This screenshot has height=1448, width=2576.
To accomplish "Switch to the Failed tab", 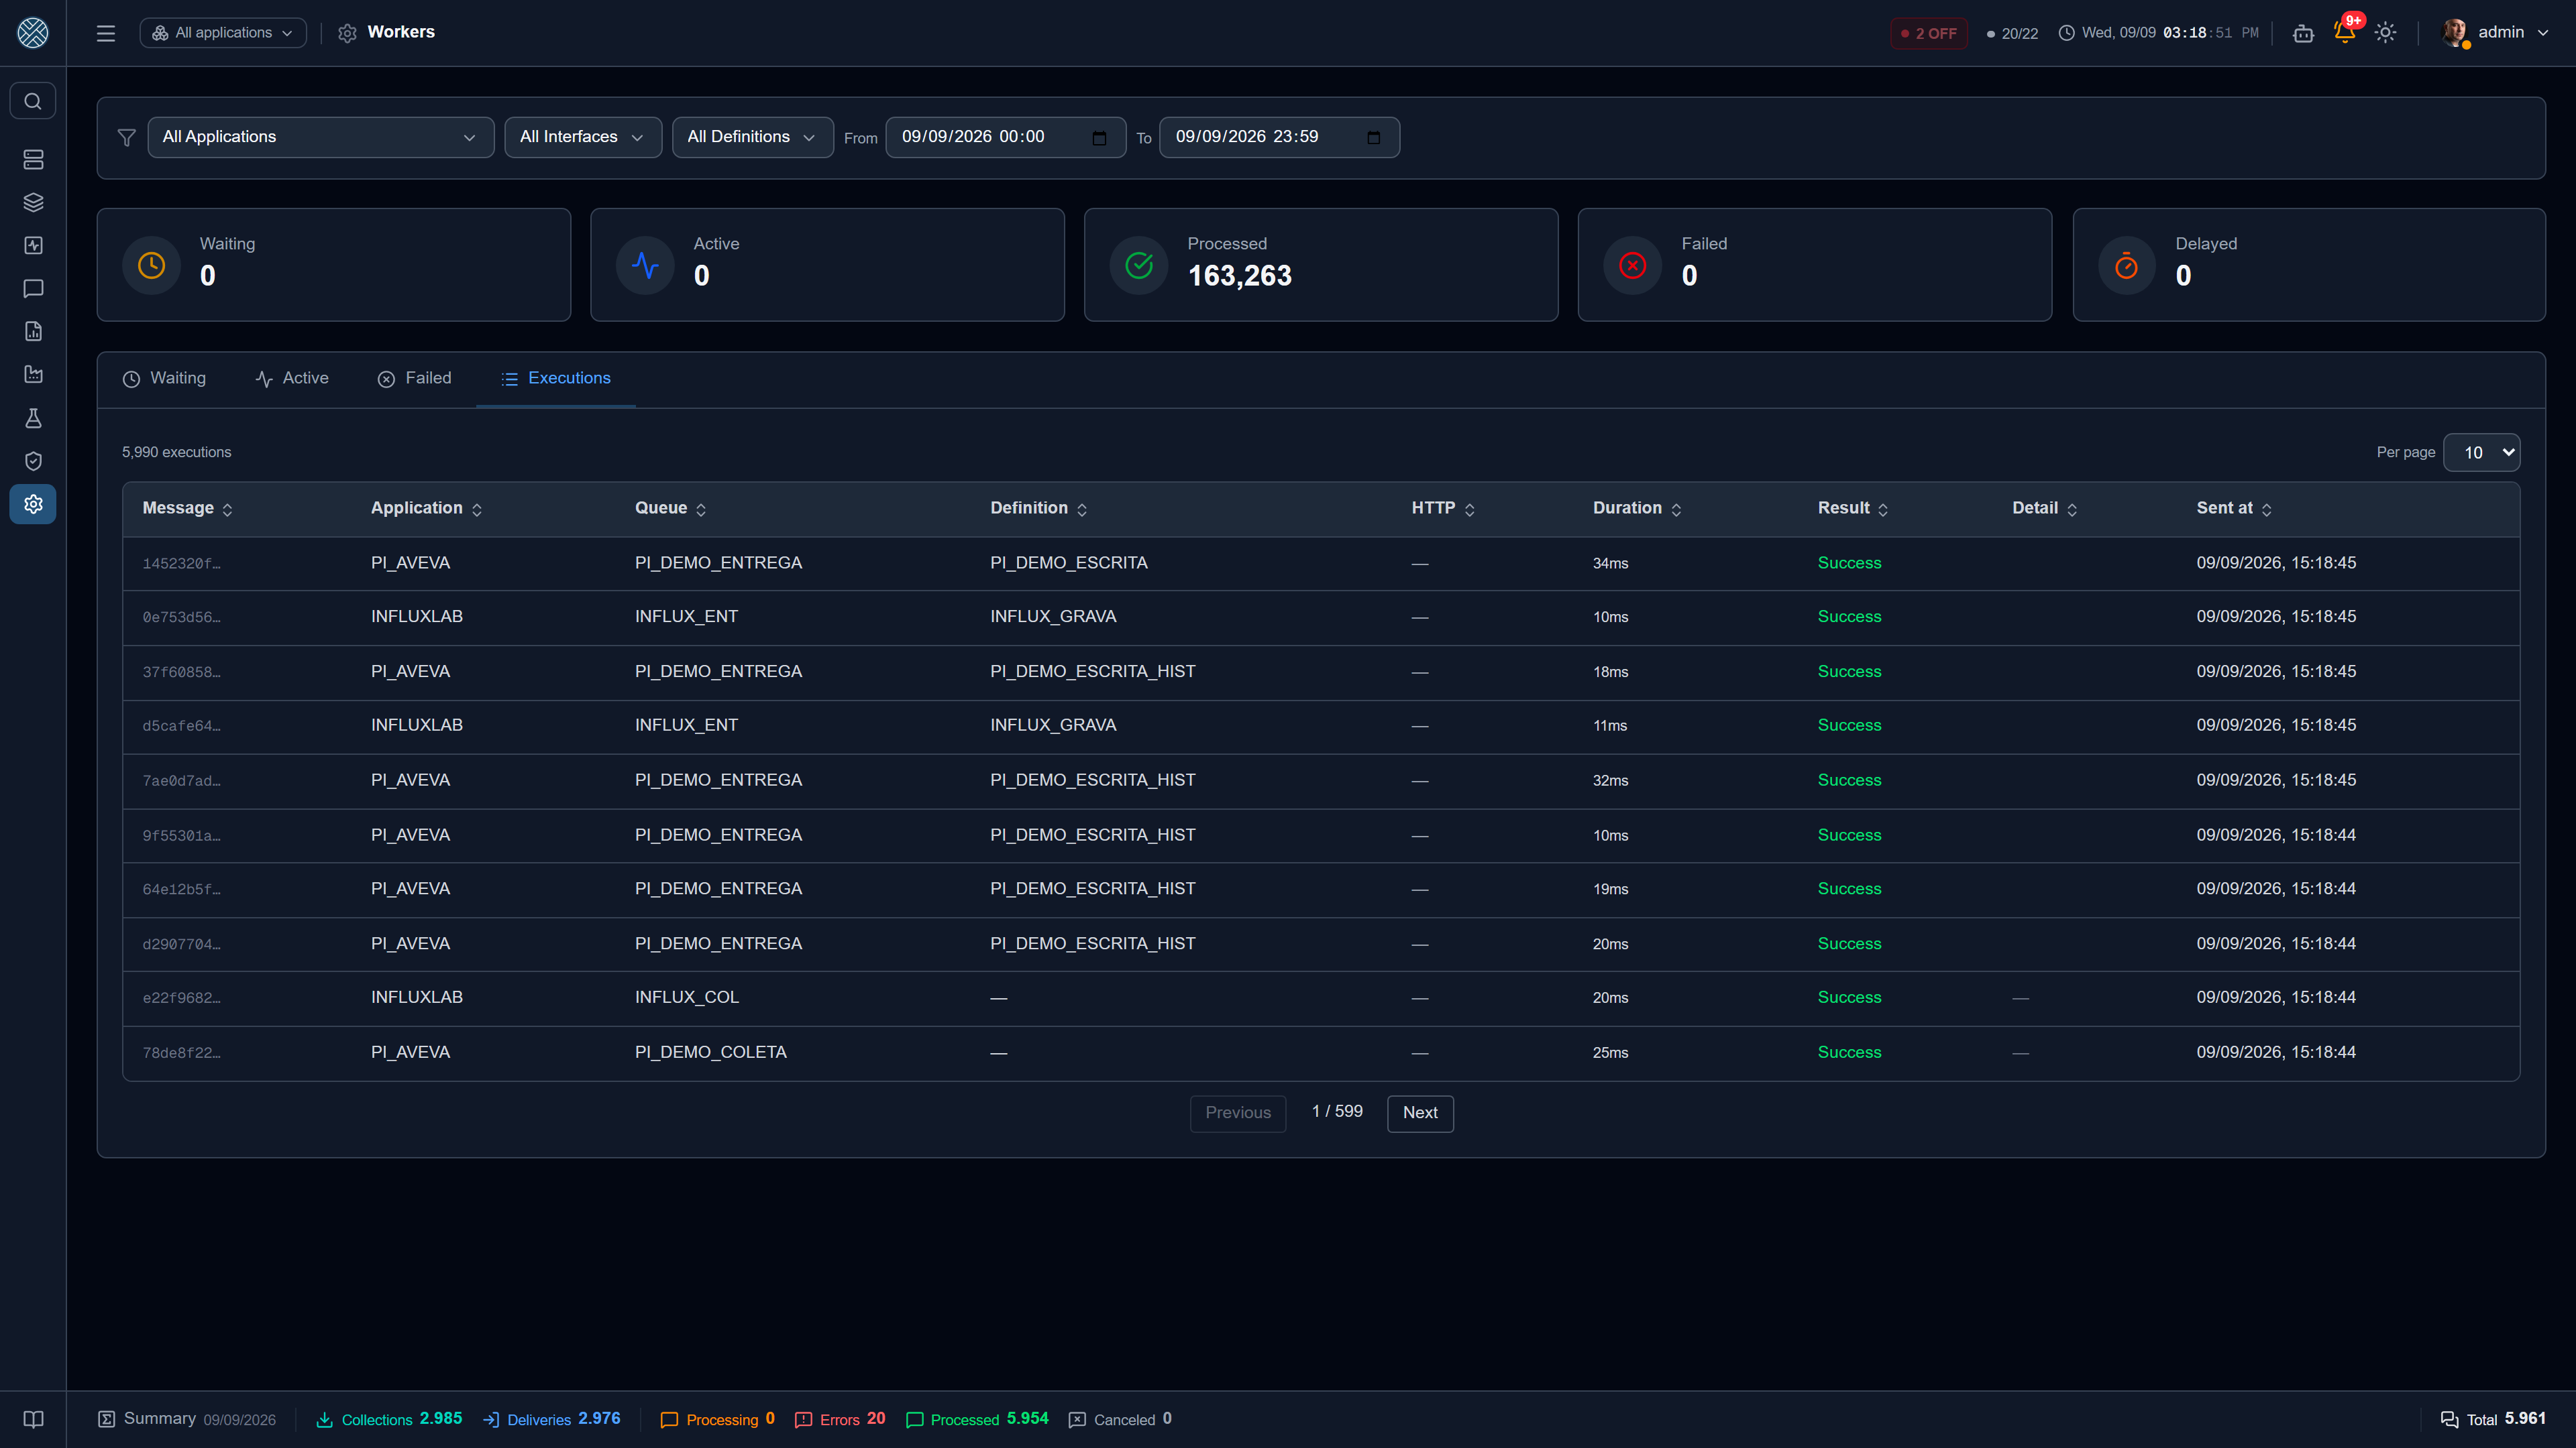I will 414,379.
